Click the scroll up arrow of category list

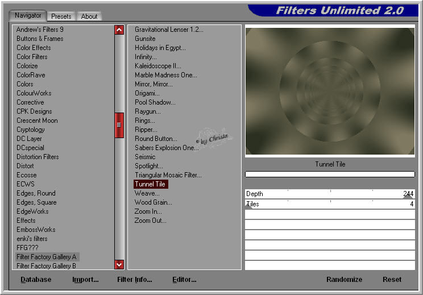[x=119, y=30]
